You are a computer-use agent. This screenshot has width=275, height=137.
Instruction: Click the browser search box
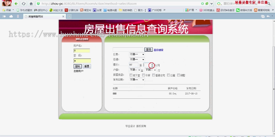tap(244, 4)
